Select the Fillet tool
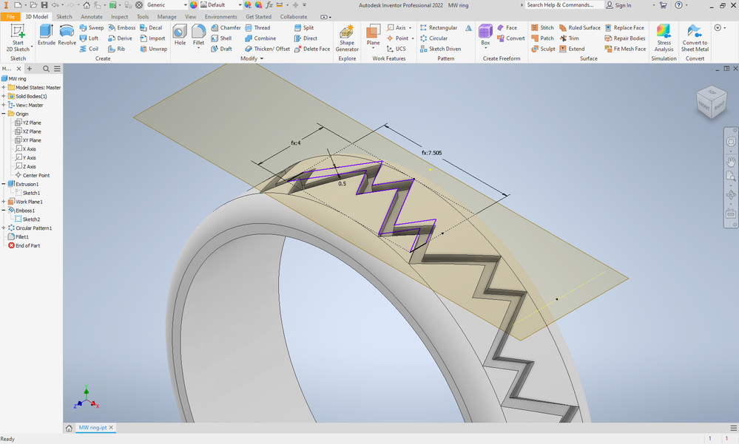Screen dimensions: 739x444 [198, 35]
